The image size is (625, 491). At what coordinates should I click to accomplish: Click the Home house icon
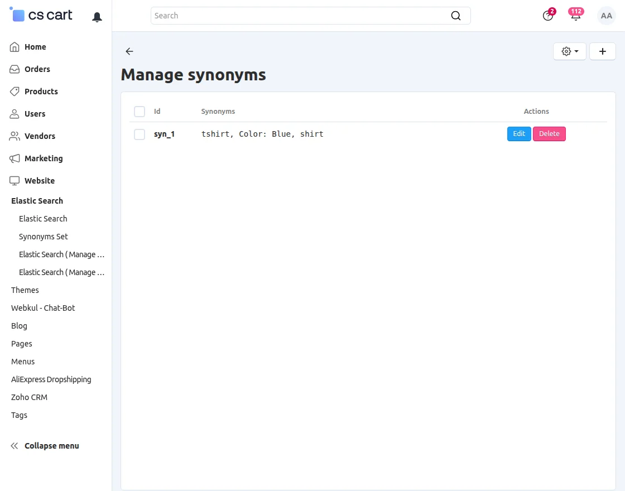click(x=15, y=47)
